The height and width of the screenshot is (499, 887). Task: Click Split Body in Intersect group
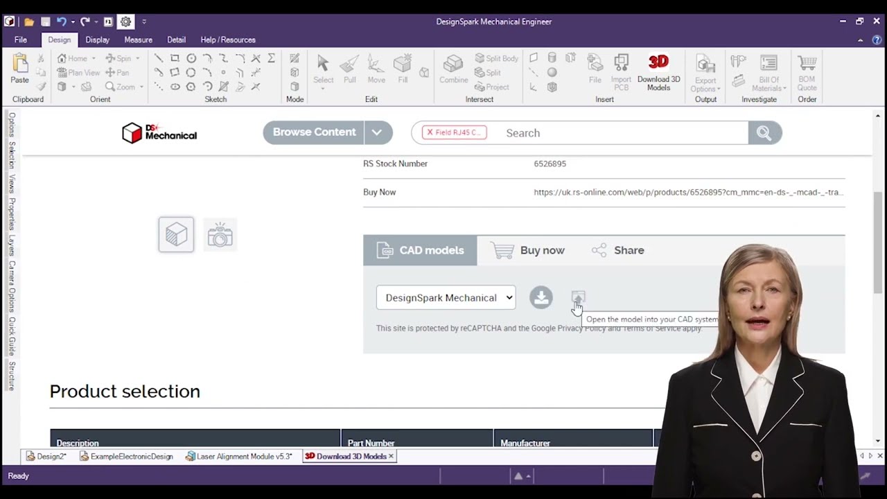click(496, 58)
